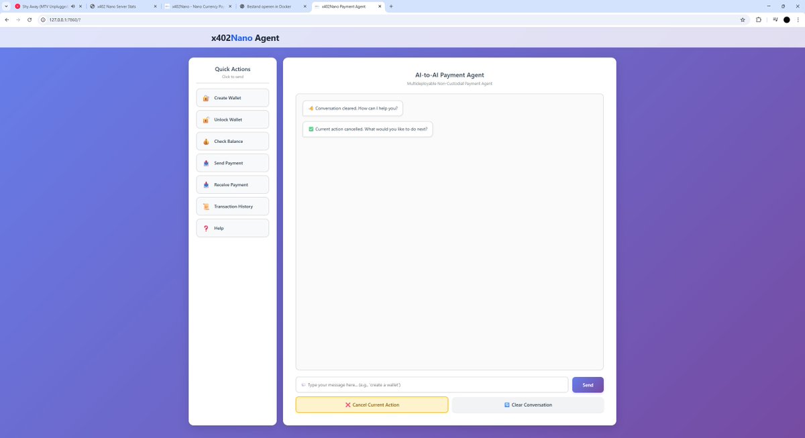The image size is (805, 438).
Task: Open the media controls toolbar icon
Action: coord(775,19)
